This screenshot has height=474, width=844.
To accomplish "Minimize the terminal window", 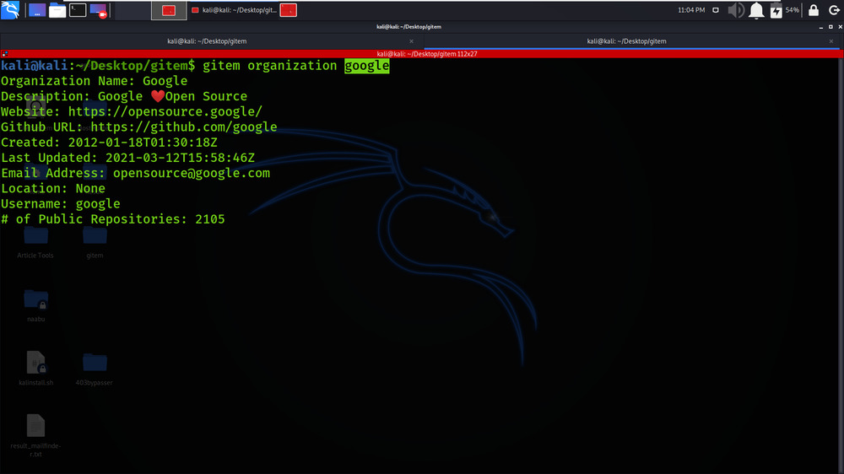I will [x=821, y=26].
